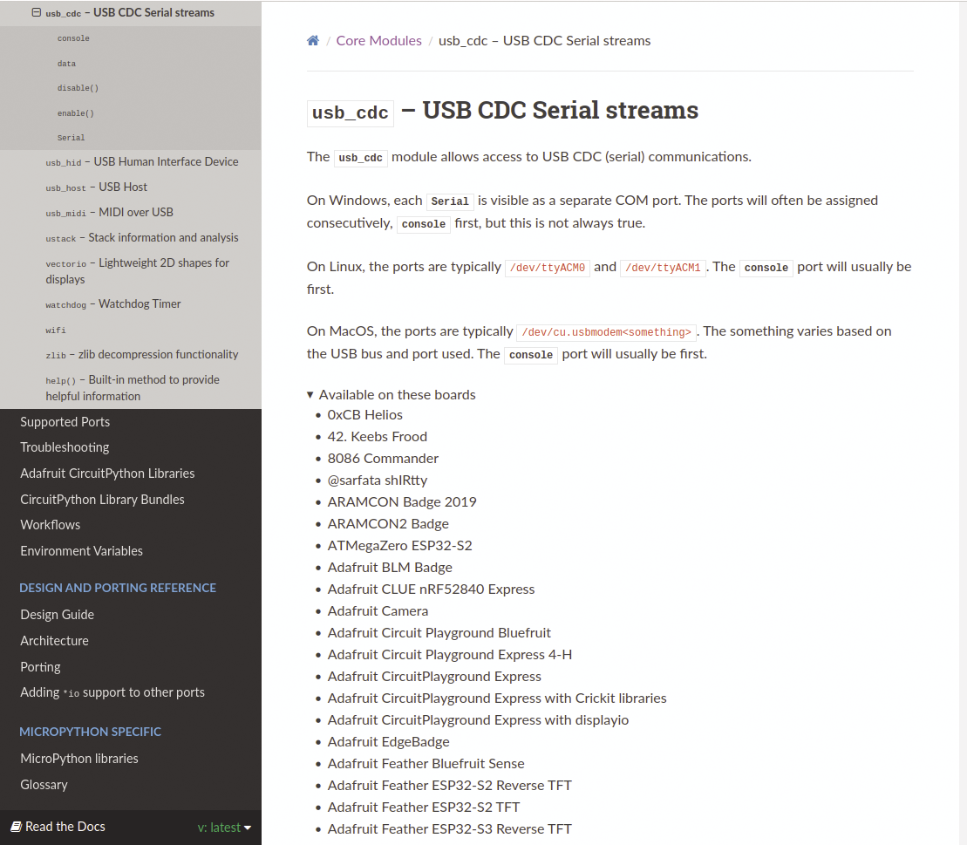Click 'Adafruit Circuit Playground Bluefruit' entry
The height and width of the screenshot is (845, 967).
click(x=439, y=633)
